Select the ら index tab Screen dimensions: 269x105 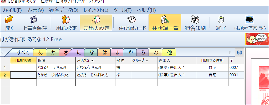[x=143, y=53]
